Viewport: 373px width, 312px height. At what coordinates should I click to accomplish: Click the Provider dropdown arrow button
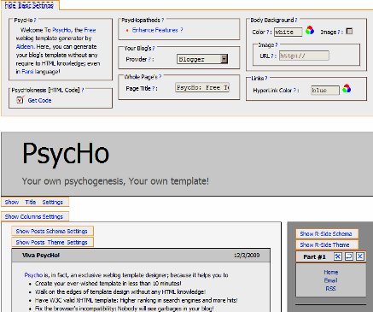click(x=224, y=59)
